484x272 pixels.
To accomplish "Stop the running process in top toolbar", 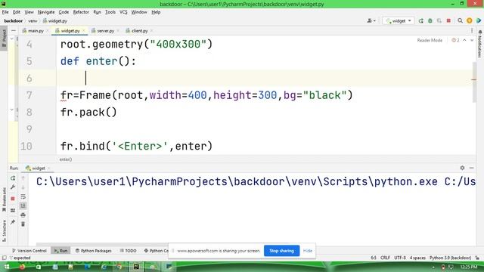I will pos(448,20).
